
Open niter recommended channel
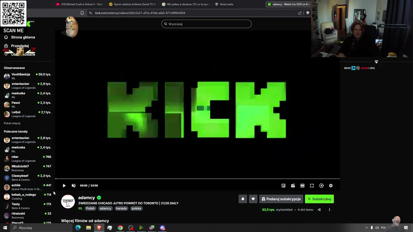click(x=27, y=159)
